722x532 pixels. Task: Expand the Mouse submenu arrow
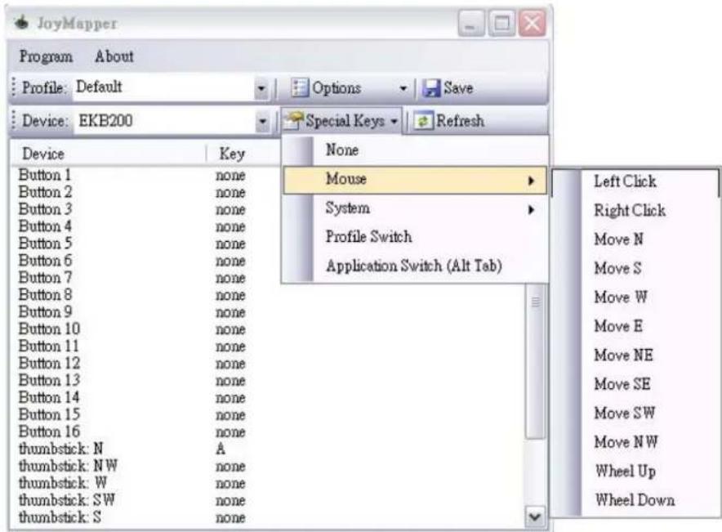click(x=532, y=181)
